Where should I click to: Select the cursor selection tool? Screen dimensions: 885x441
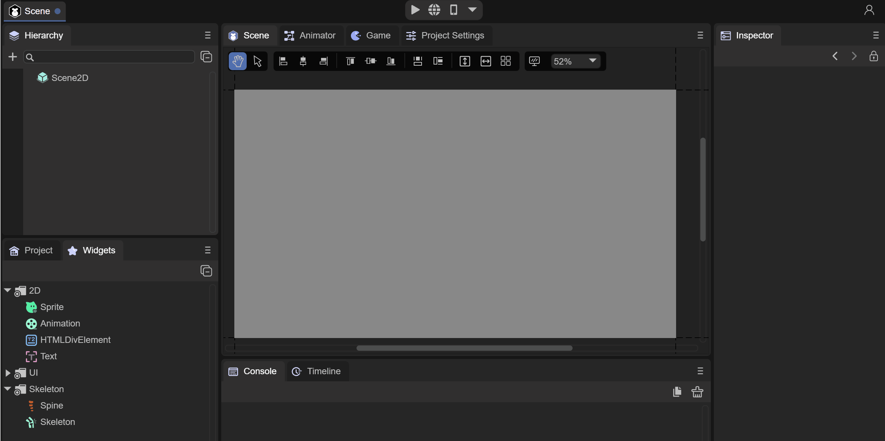pos(258,61)
